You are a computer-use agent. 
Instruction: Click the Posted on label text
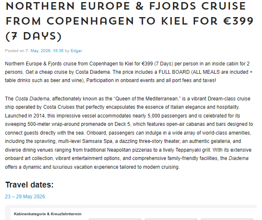[15, 51]
